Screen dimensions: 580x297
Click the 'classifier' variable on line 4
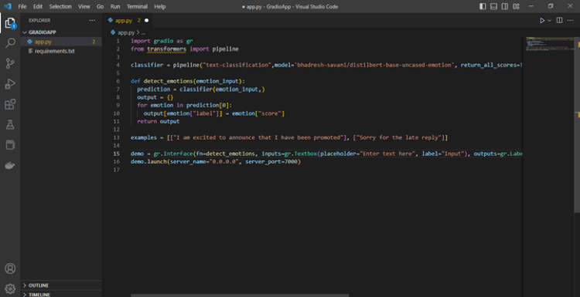[147, 65]
